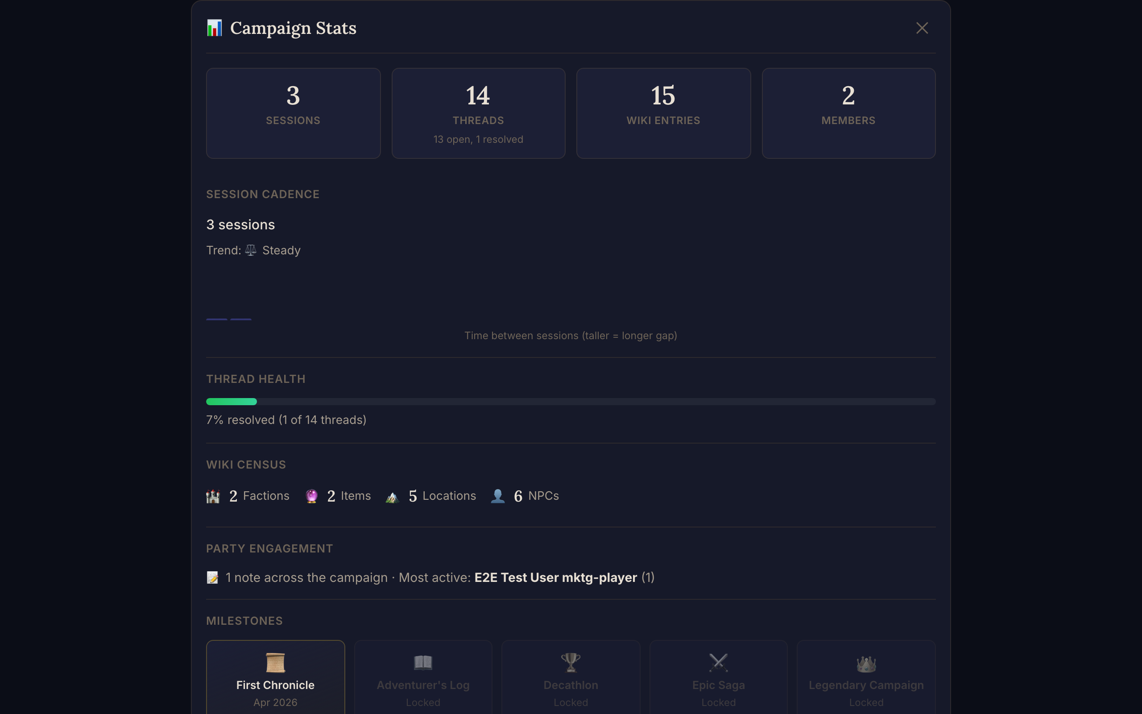Click the 'Campaign Stats' dialog title

click(293, 28)
